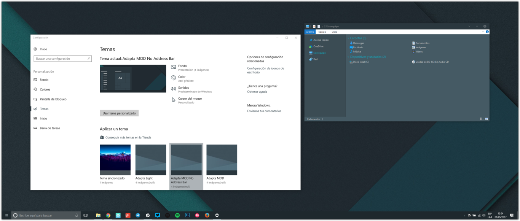Switch to the Equipo ribbon tab

(x=322, y=32)
